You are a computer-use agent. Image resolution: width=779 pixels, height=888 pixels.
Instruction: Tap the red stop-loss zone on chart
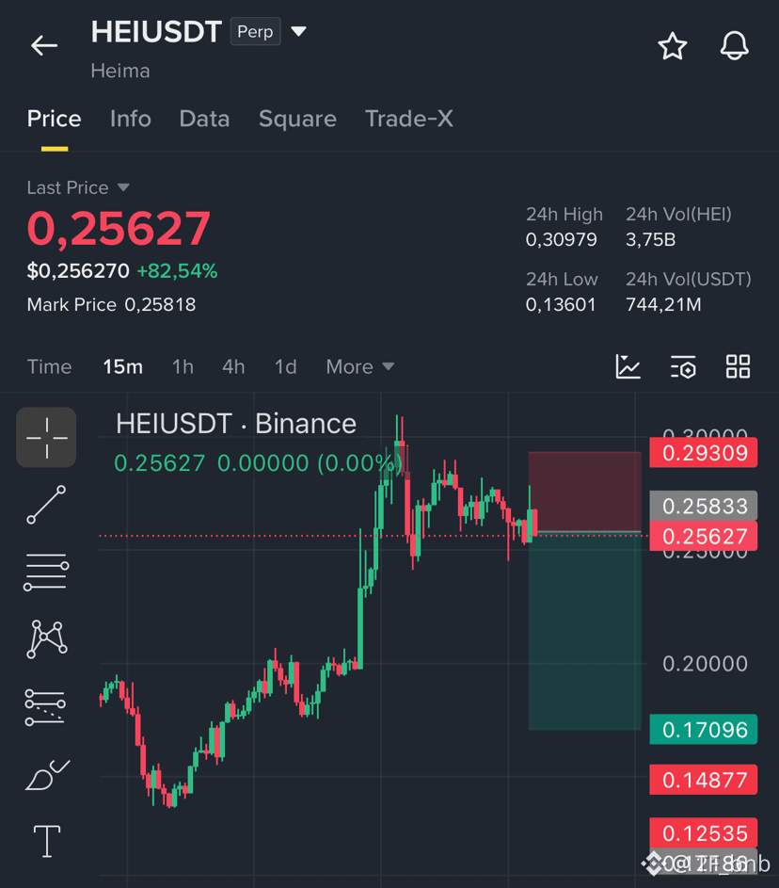(585, 492)
